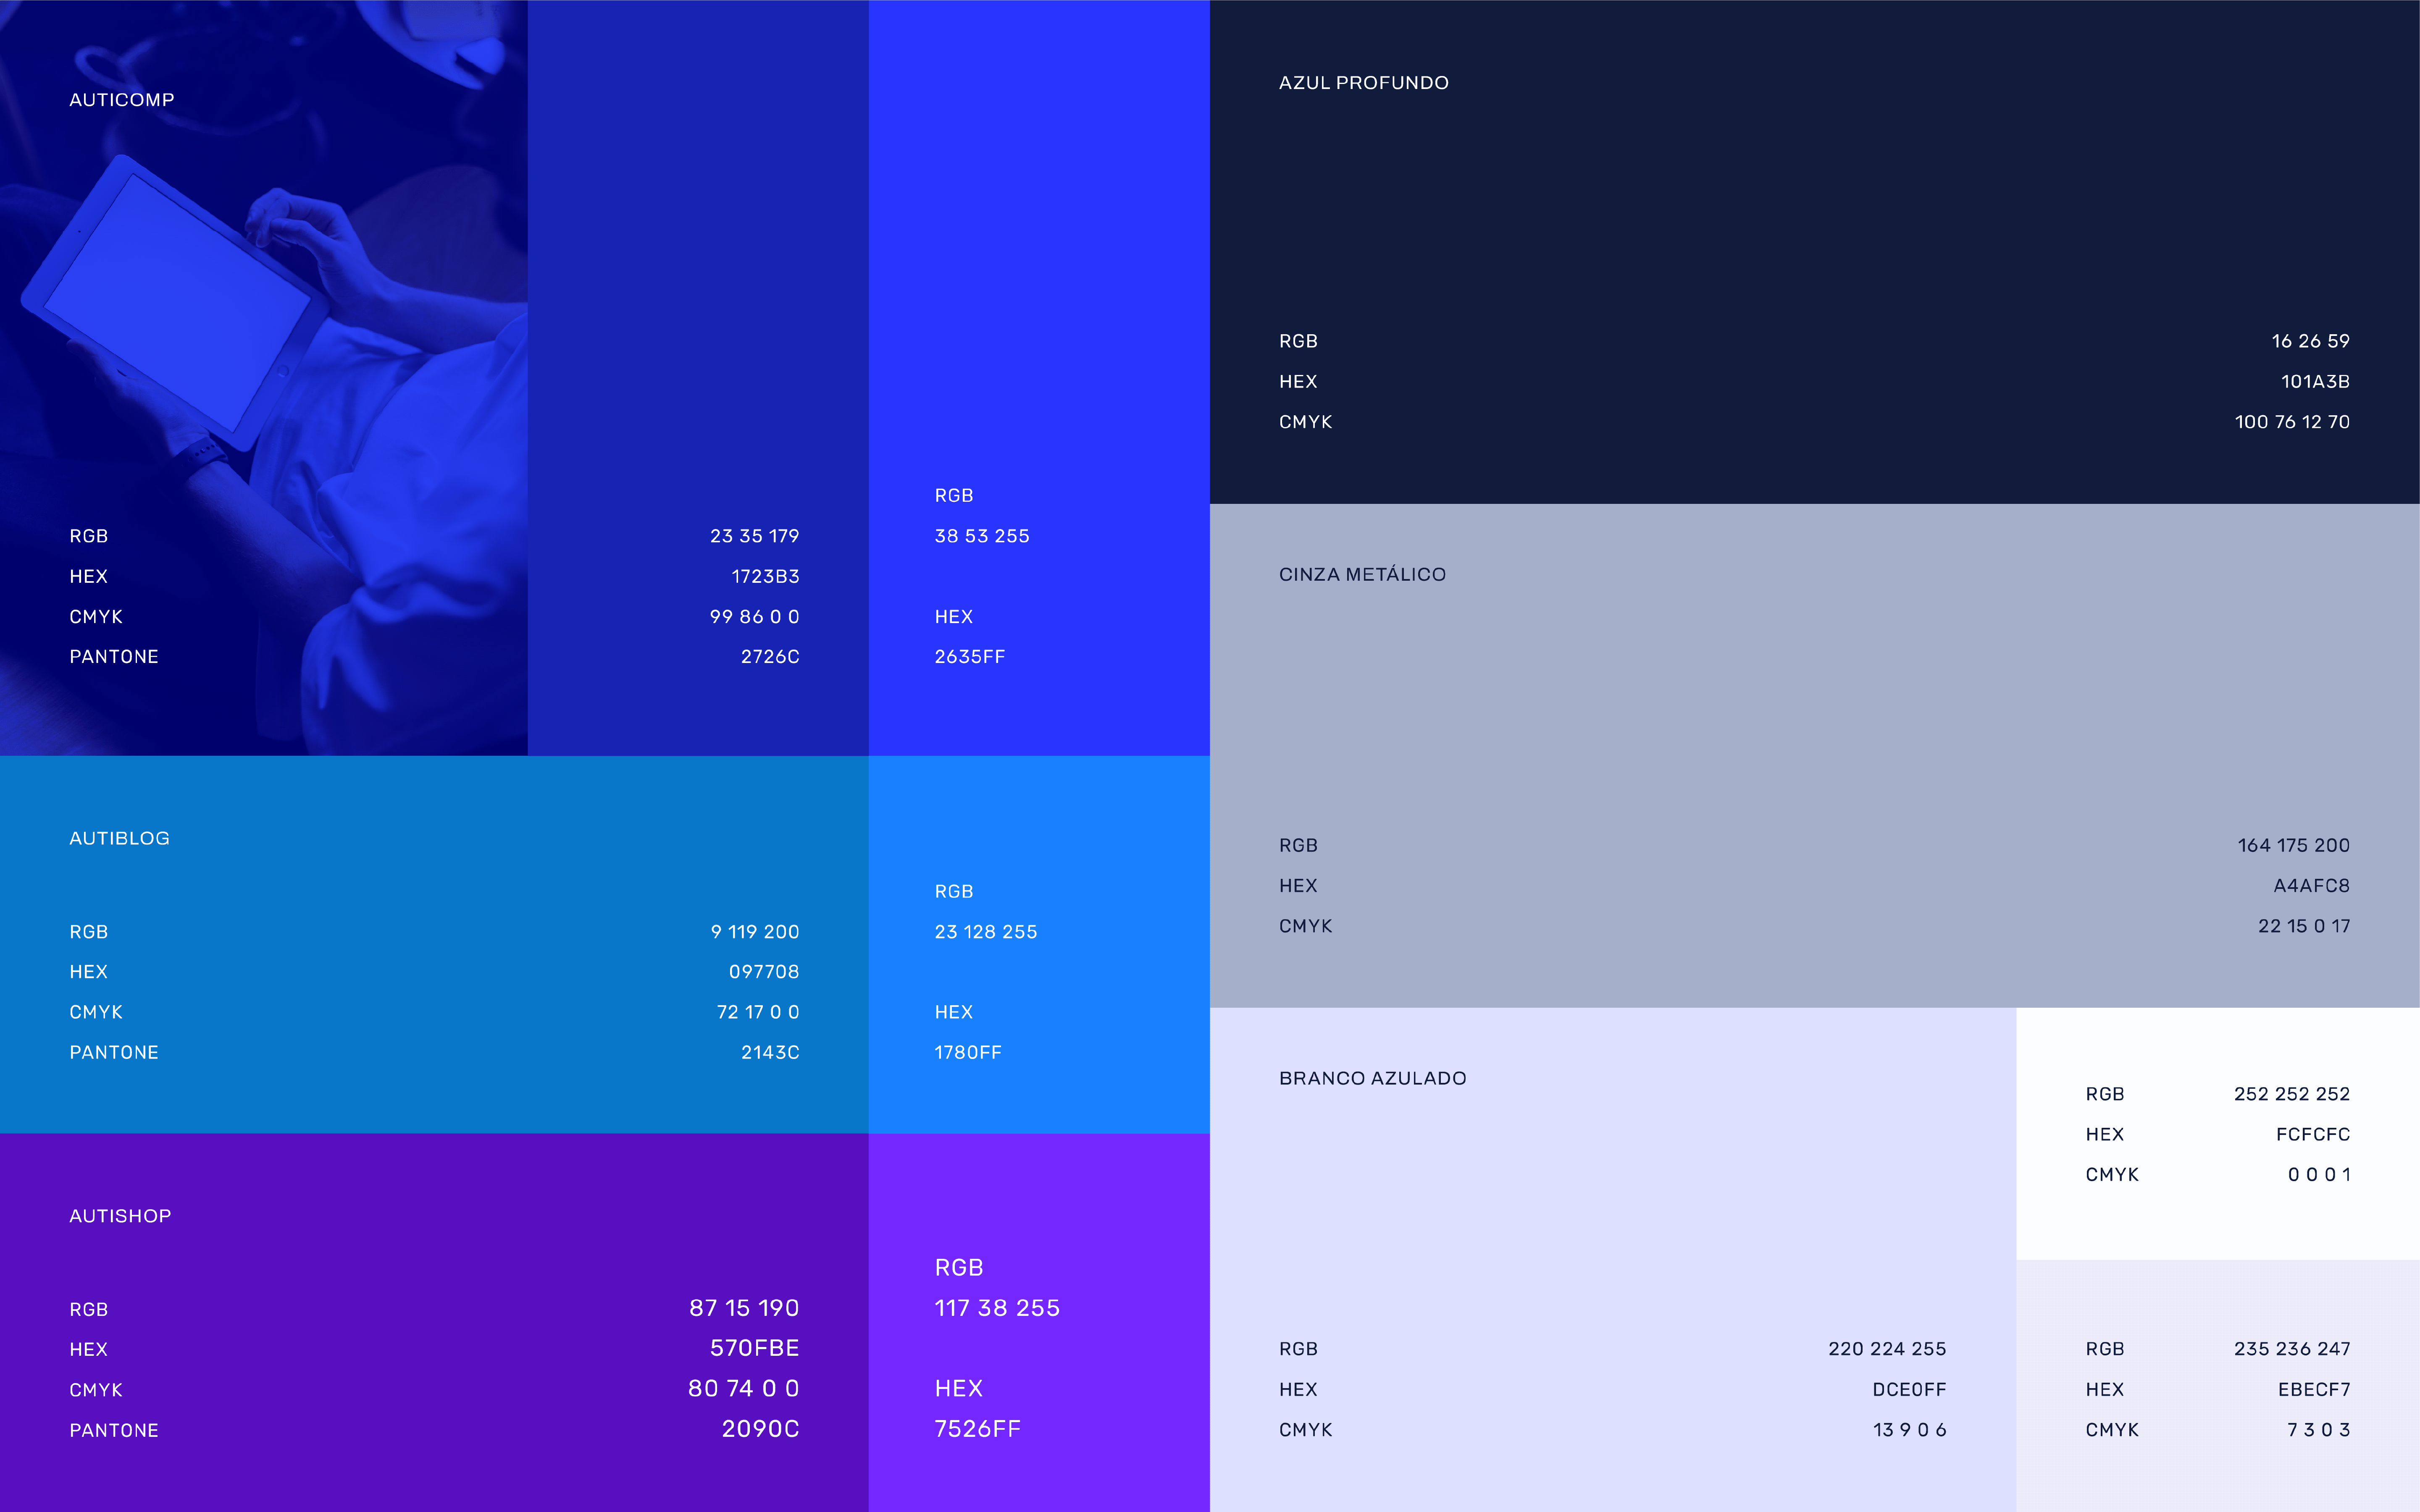Click the CINZA METÁLICO heading
Image resolution: width=2420 pixels, height=1512 pixels.
1363,575
